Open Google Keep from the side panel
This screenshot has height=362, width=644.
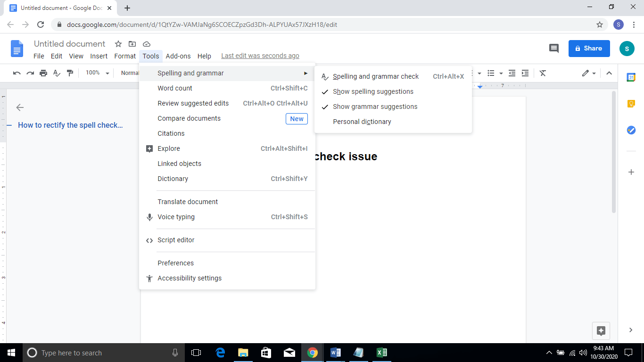631,103
